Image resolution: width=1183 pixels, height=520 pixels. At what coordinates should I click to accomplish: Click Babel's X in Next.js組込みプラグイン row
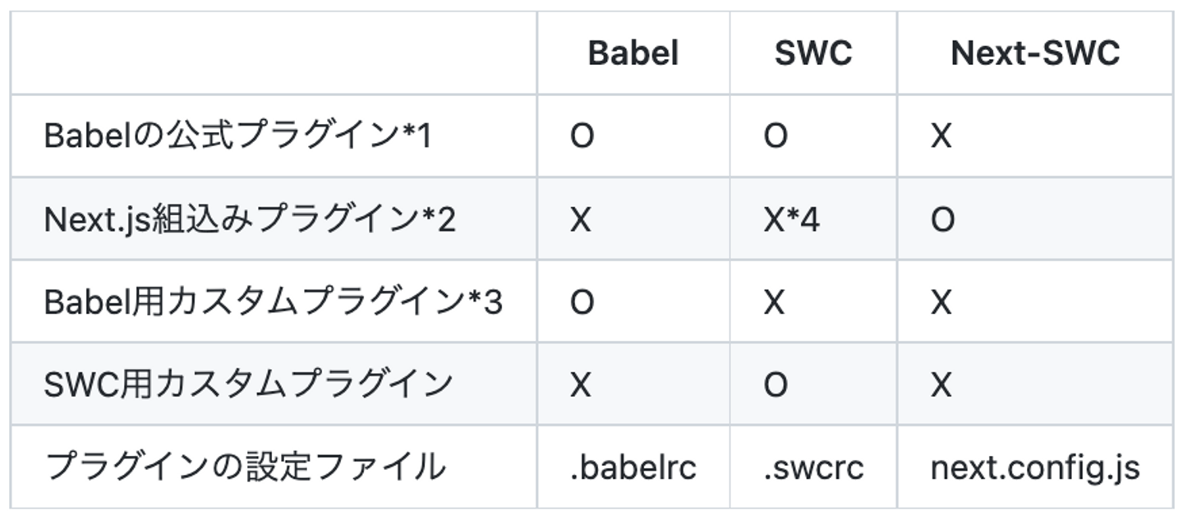click(580, 219)
